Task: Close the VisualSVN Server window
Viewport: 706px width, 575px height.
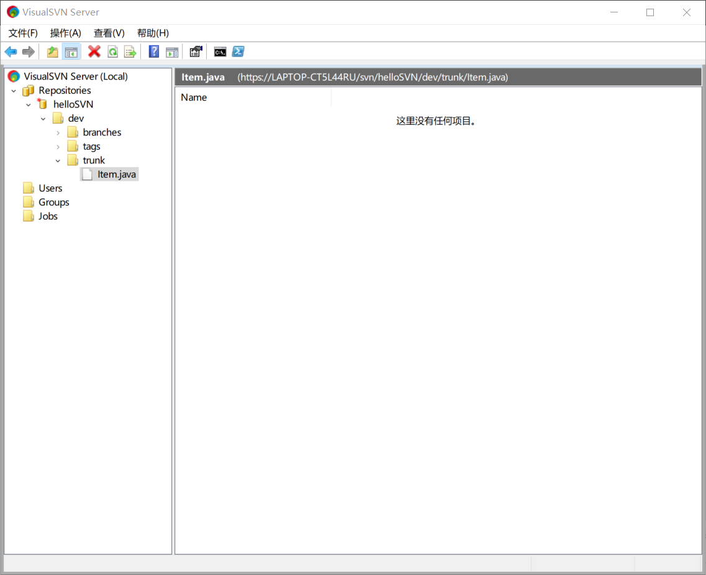Action: (x=687, y=12)
